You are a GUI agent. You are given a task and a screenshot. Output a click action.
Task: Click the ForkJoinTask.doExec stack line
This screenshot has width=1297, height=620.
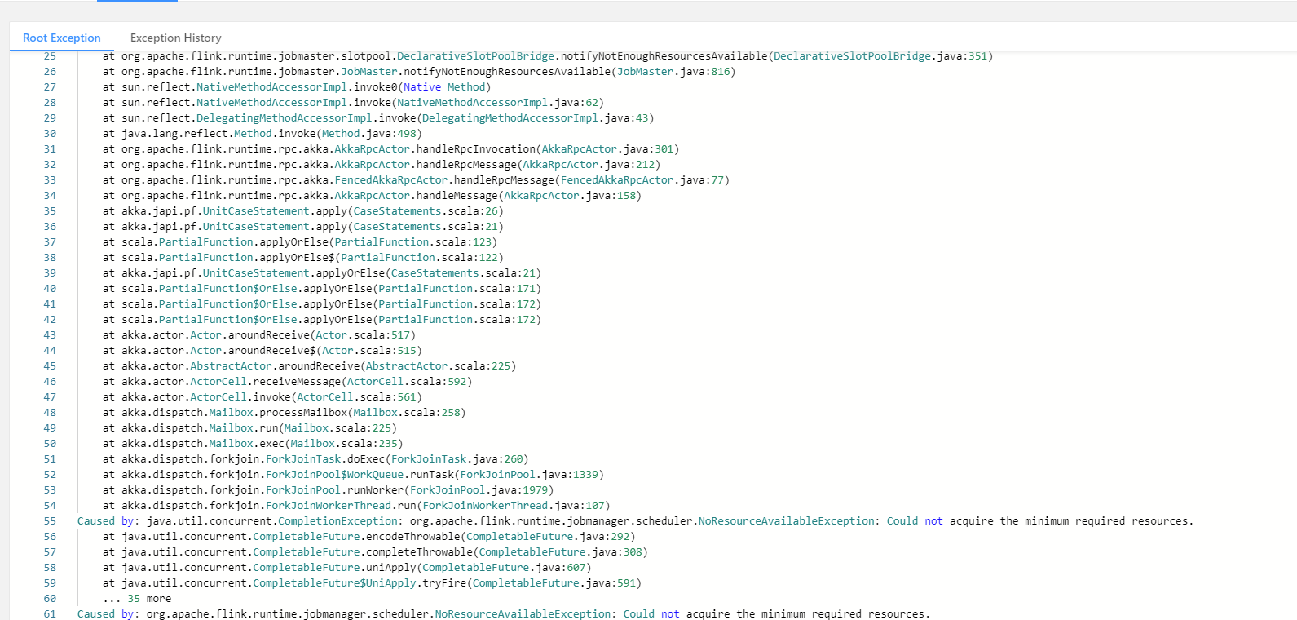point(315,459)
